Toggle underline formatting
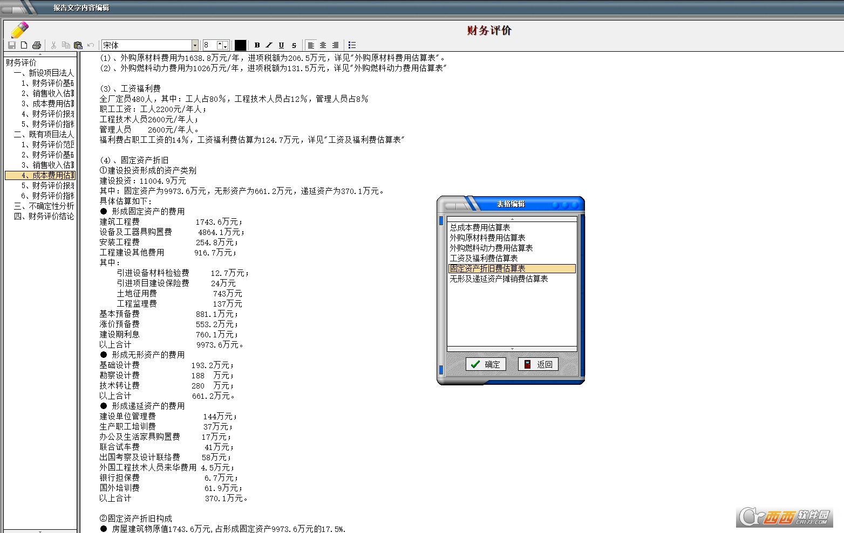Viewport: 844px width, 533px height. click(x=281, y=45)
